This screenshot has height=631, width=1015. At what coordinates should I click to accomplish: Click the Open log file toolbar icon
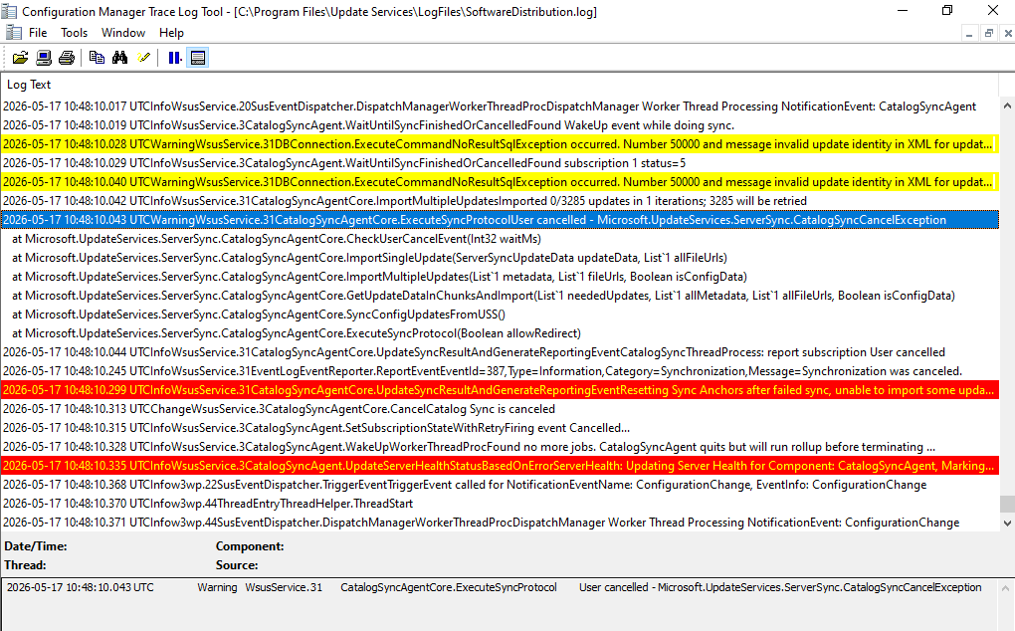[x=20, y=58]
